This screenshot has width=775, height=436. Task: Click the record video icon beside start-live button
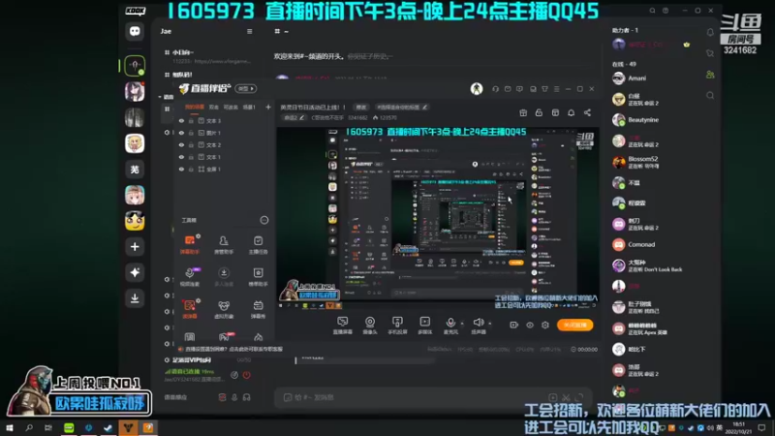click(x=513, y=325)
